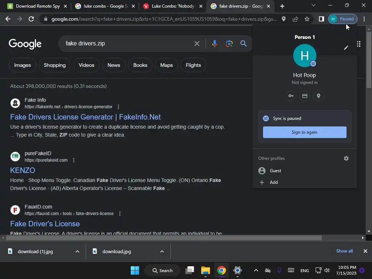Filter results by News
372x279 pixels.
(x=114, y=65)
